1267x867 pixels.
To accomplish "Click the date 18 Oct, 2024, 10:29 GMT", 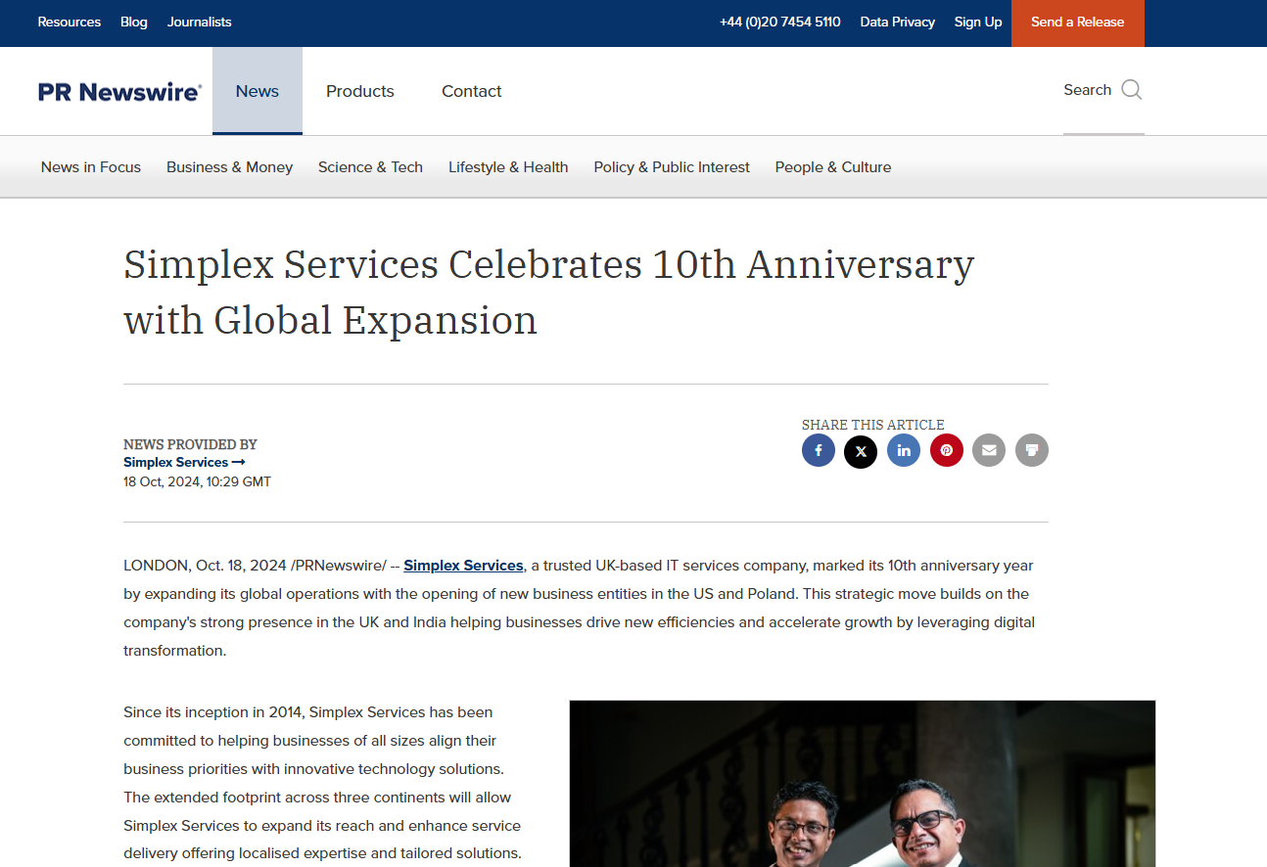I will (197, 481).
